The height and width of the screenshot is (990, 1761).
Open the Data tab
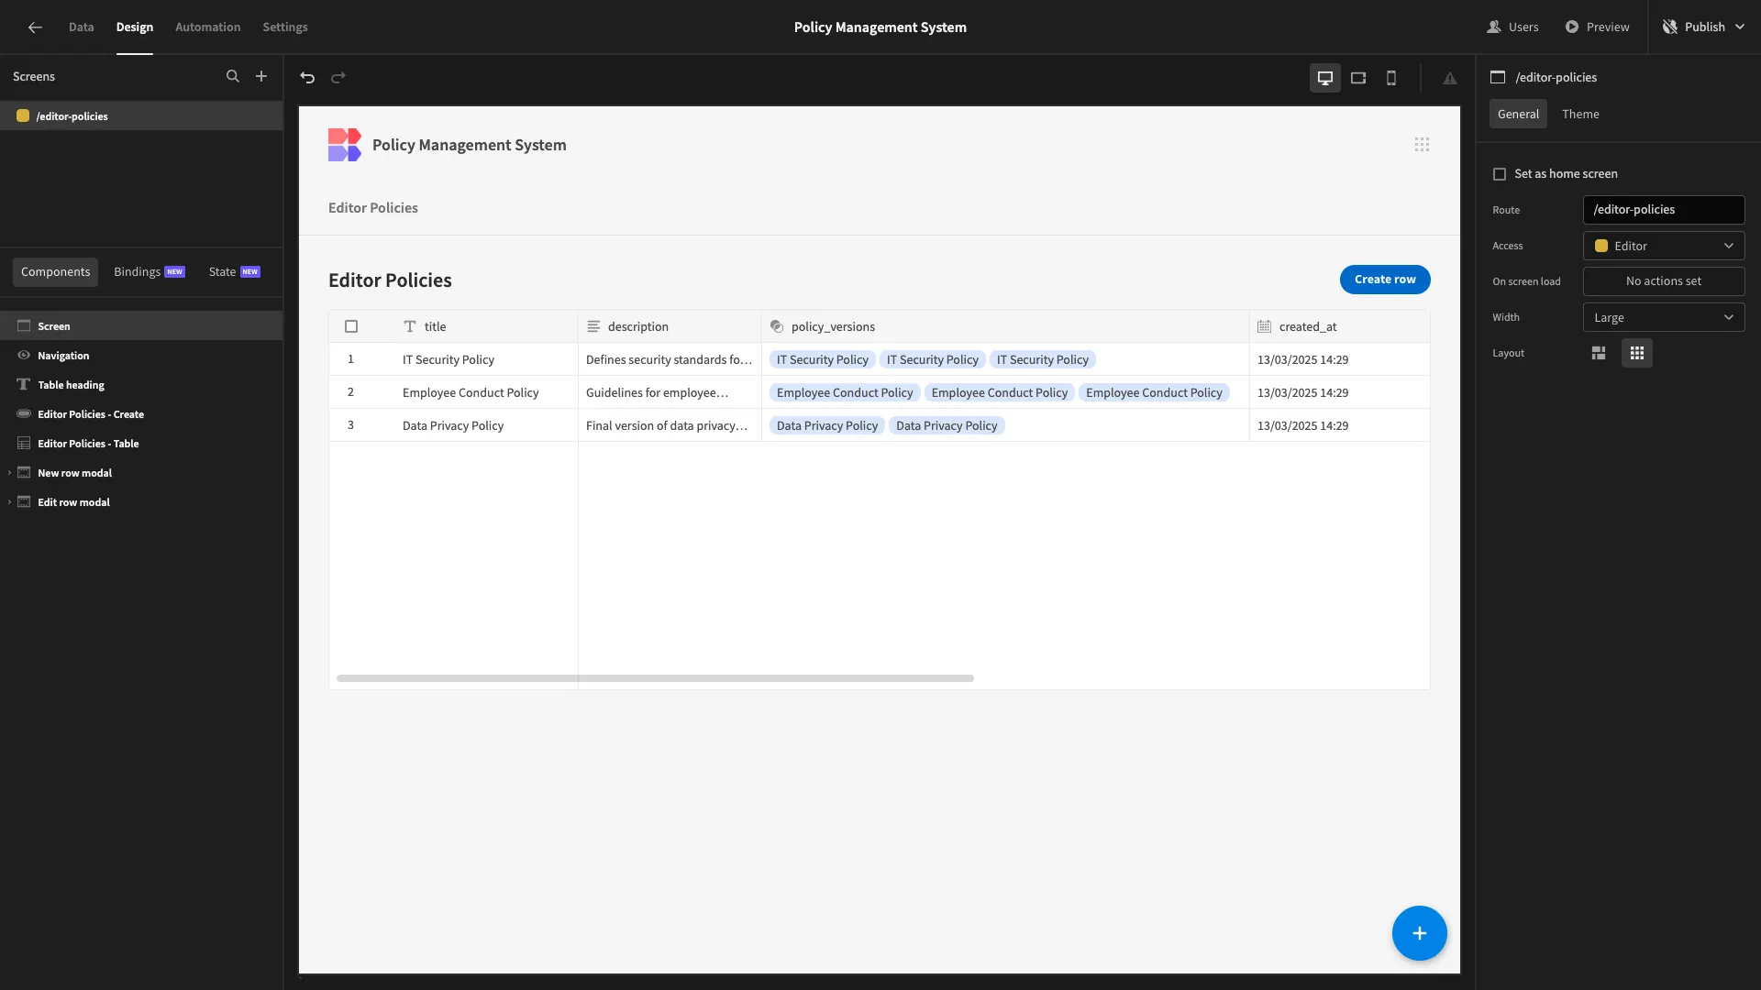(x=81, y=27)
